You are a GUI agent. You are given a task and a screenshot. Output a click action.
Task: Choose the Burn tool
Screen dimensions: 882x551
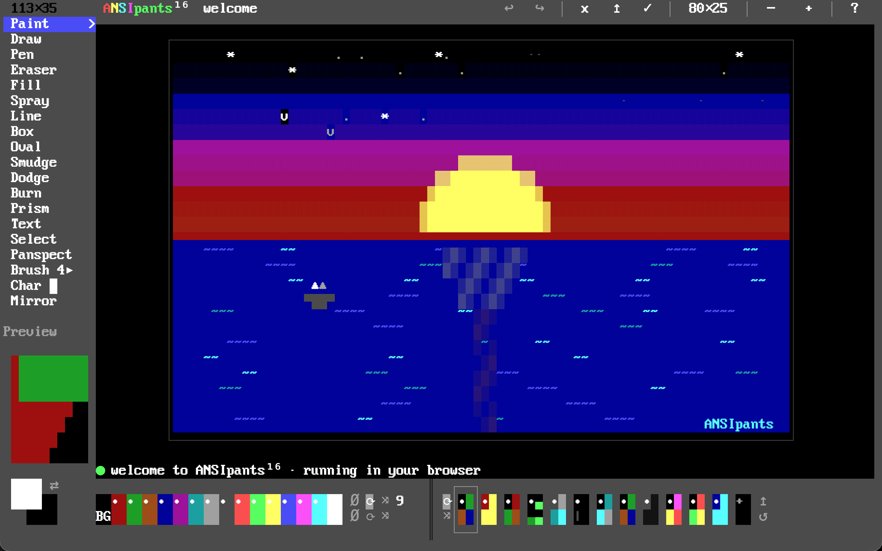[26, 193]
